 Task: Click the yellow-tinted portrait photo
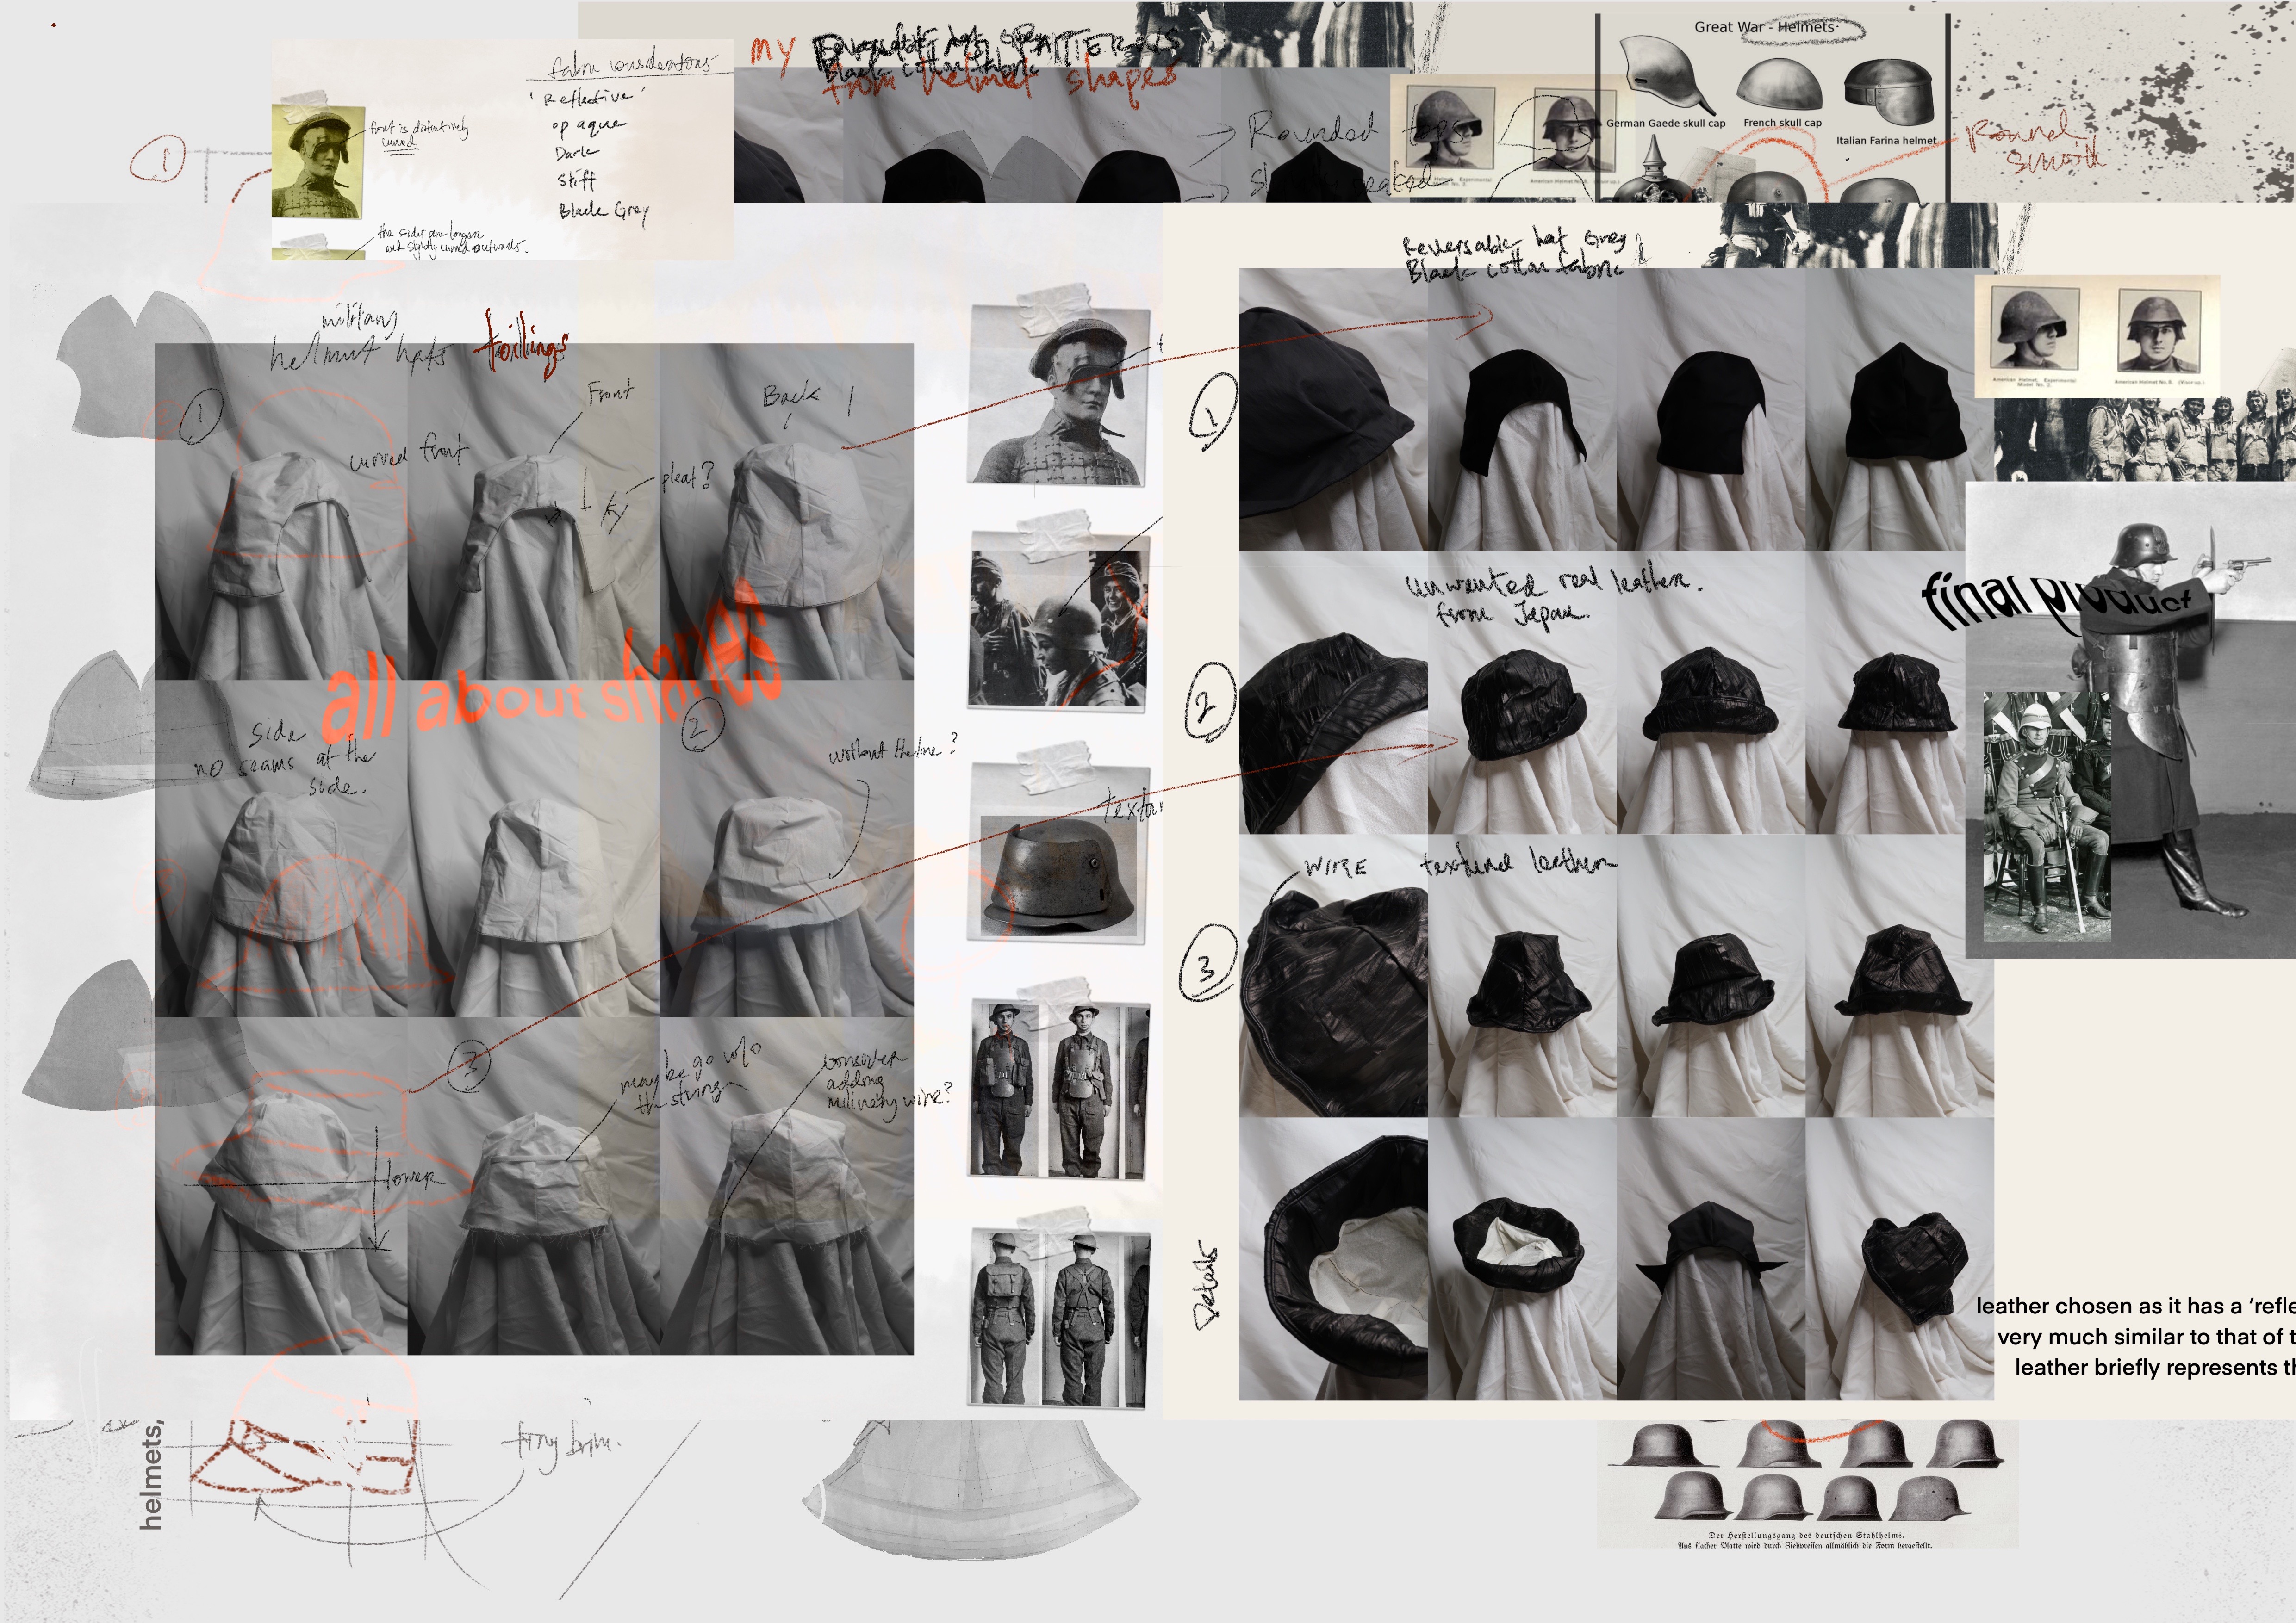(x=317, y=162)
